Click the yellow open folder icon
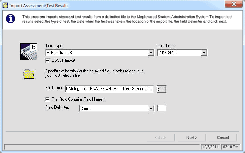This screenshot has height=153, width=245. coord(29,74)
